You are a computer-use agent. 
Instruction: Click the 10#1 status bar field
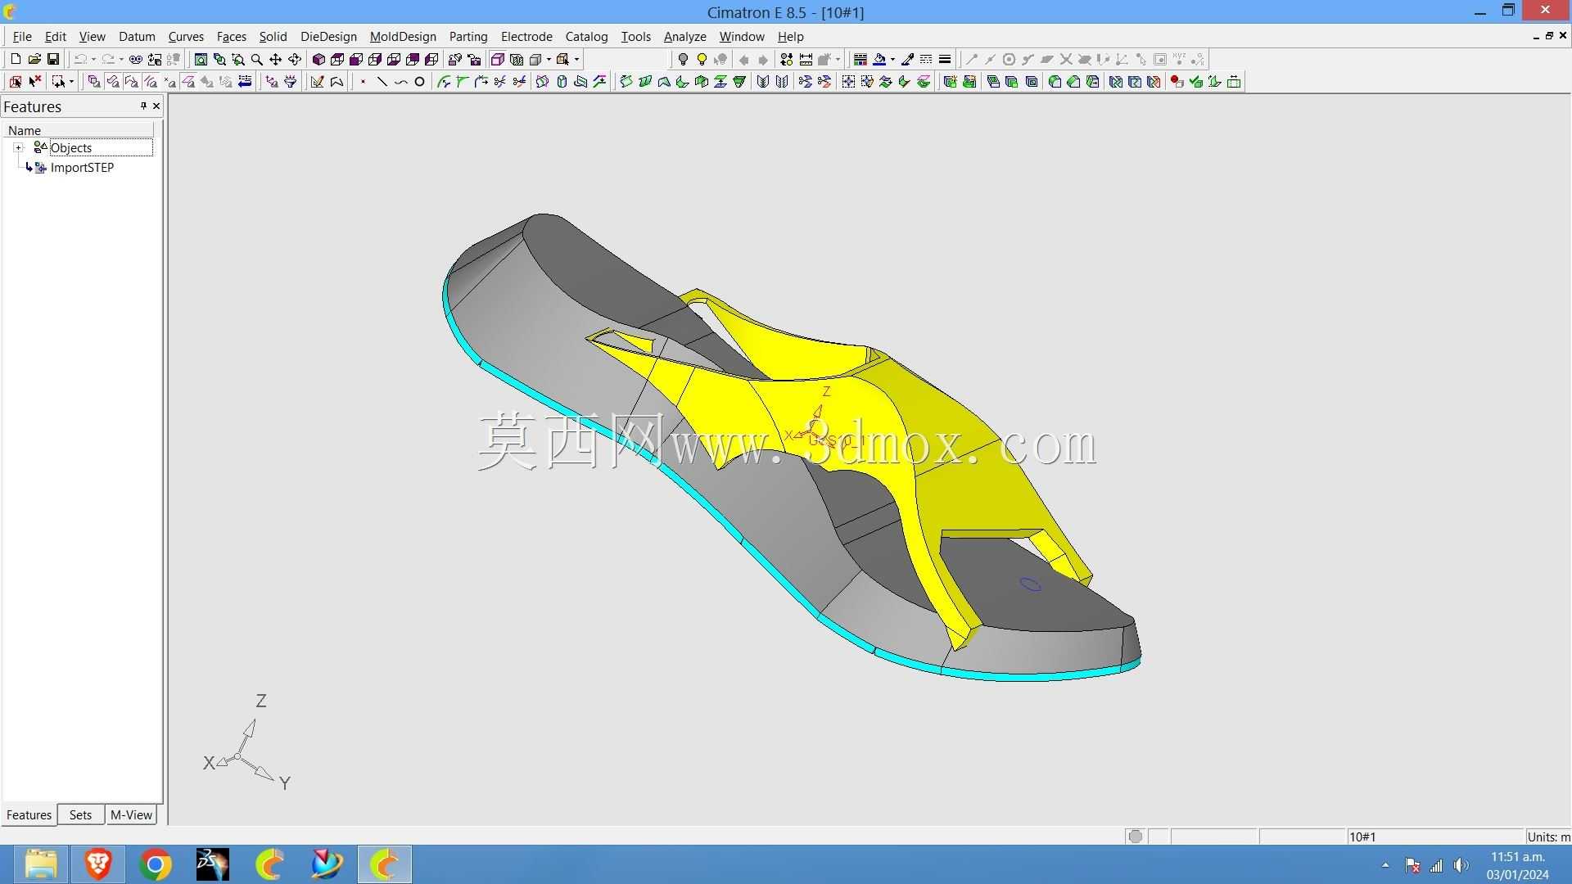click(1434, 837)
